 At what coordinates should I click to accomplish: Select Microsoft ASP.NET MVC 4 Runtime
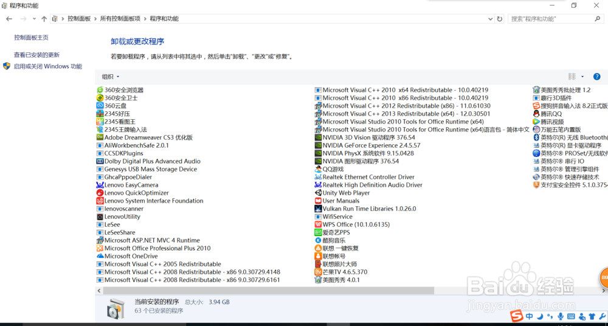148,240
